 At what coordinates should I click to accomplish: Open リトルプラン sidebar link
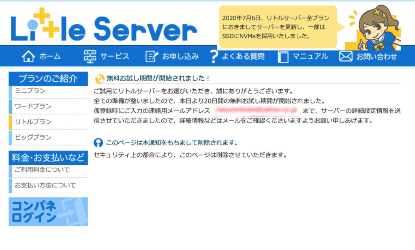click(49, 122)
